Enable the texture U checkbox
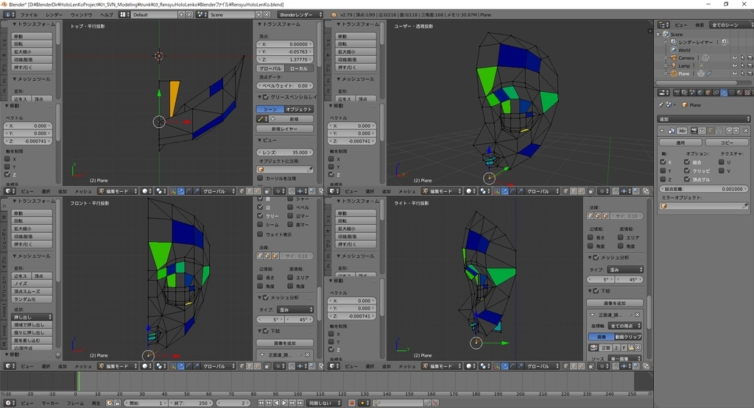The width and height of the screenshot is (754, 408). [x=722, y=162]
